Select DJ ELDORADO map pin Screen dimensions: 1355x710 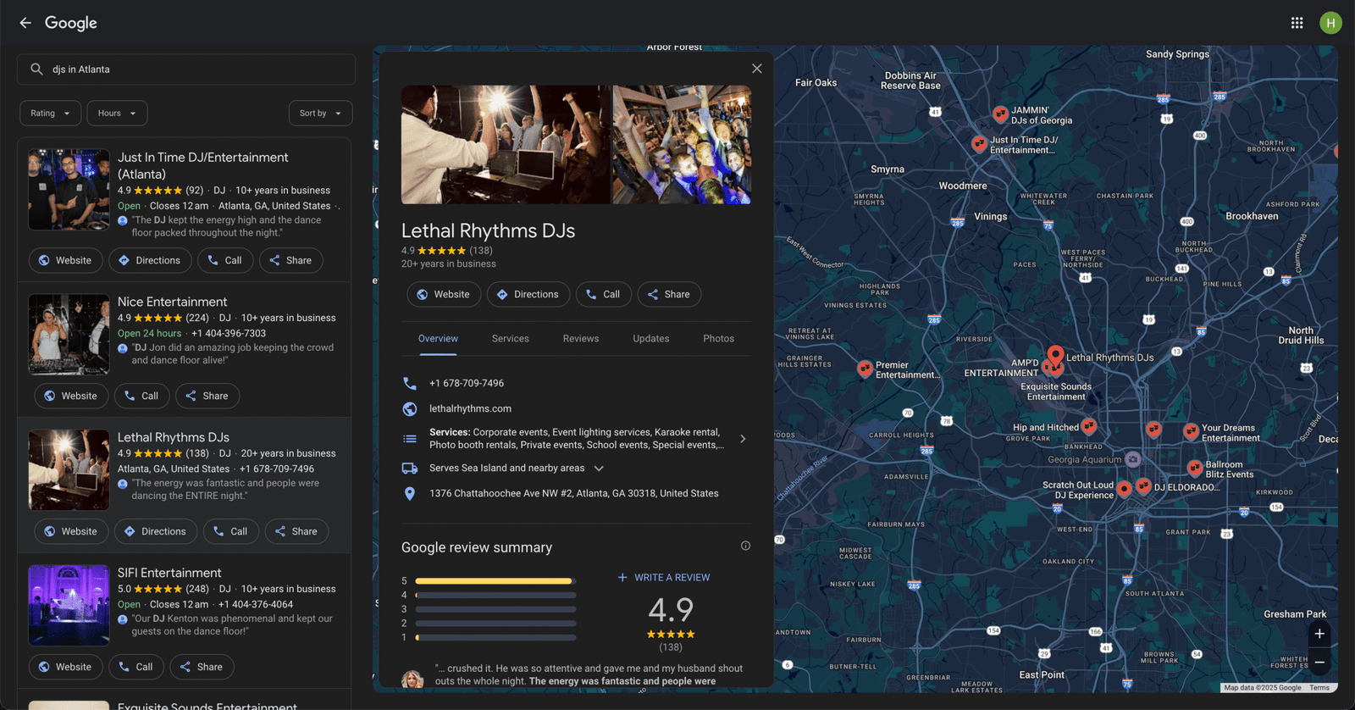click(1143, 486)
